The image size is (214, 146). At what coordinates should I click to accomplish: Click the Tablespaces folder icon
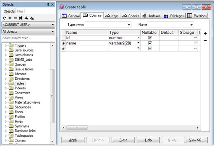(11, 136)
